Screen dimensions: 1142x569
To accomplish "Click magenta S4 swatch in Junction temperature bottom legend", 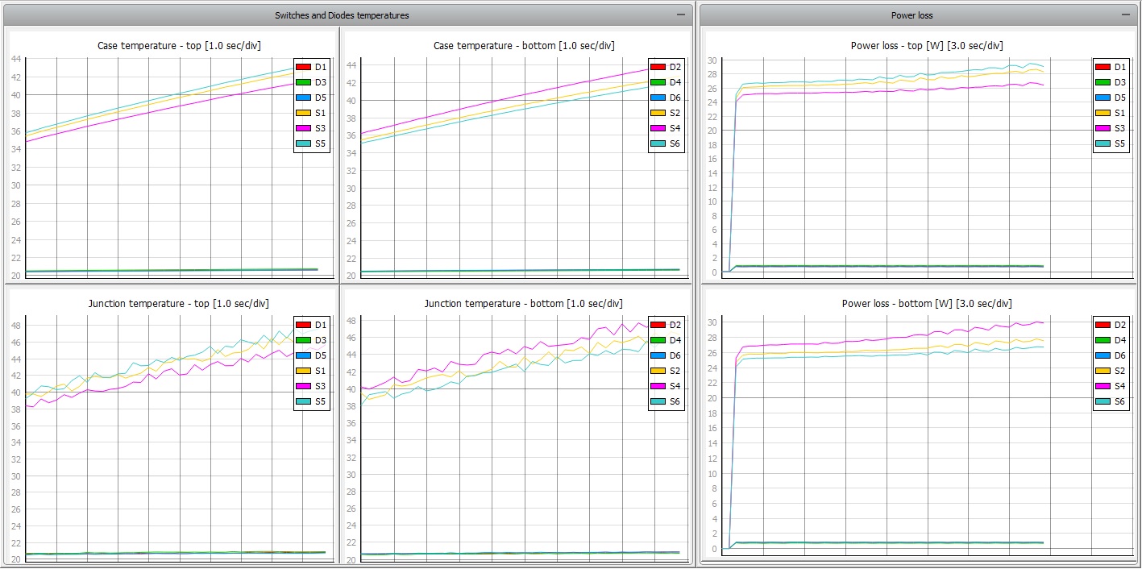I will pos(656,386).
